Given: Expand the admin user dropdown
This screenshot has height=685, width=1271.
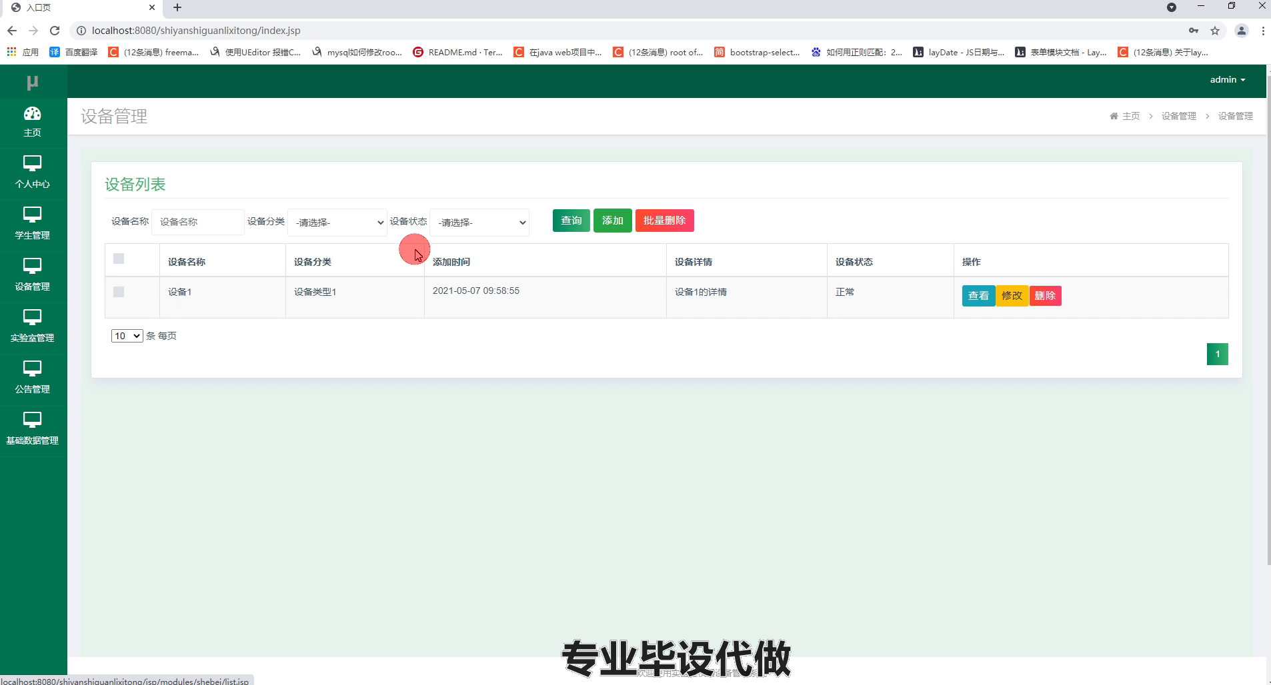Looking at the screenshot, I should click(x=1228, y=79).
